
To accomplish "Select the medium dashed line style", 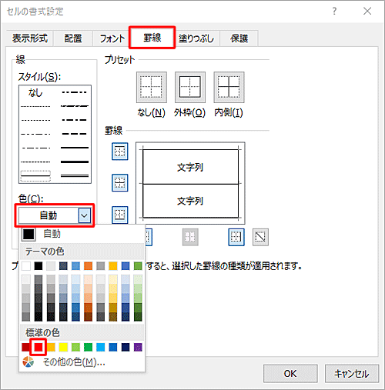I will [75, 134].
